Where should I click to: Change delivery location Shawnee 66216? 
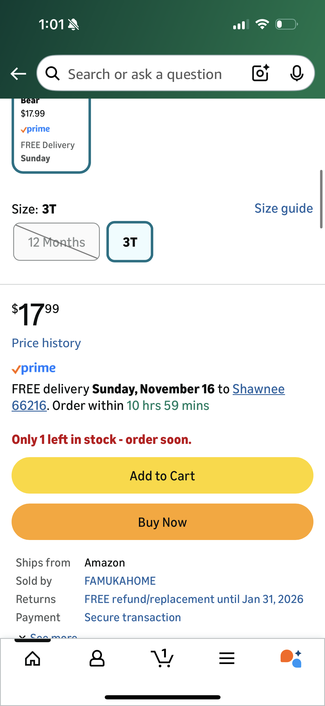258,389
